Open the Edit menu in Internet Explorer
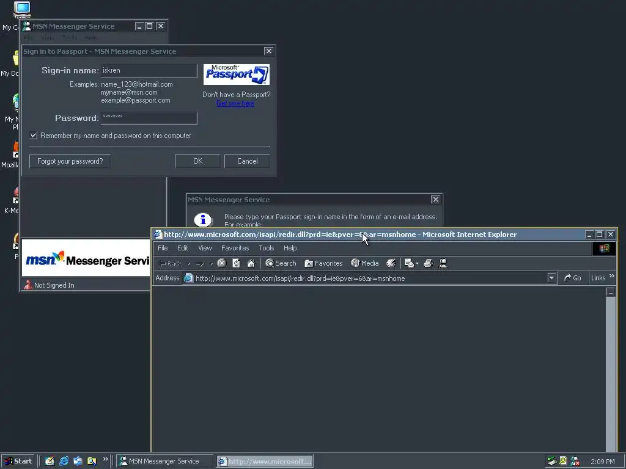Viewport: 626px width, 469px height. point(183,248)
